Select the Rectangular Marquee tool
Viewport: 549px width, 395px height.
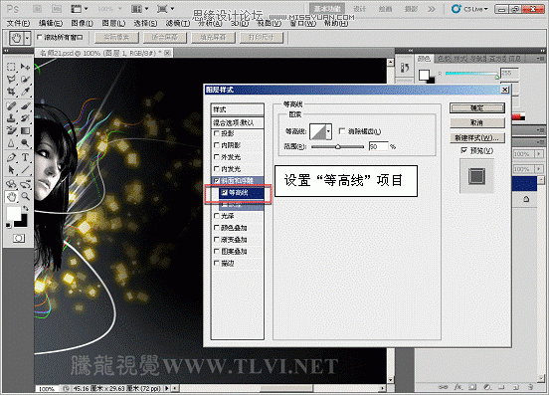coord(11,67)
